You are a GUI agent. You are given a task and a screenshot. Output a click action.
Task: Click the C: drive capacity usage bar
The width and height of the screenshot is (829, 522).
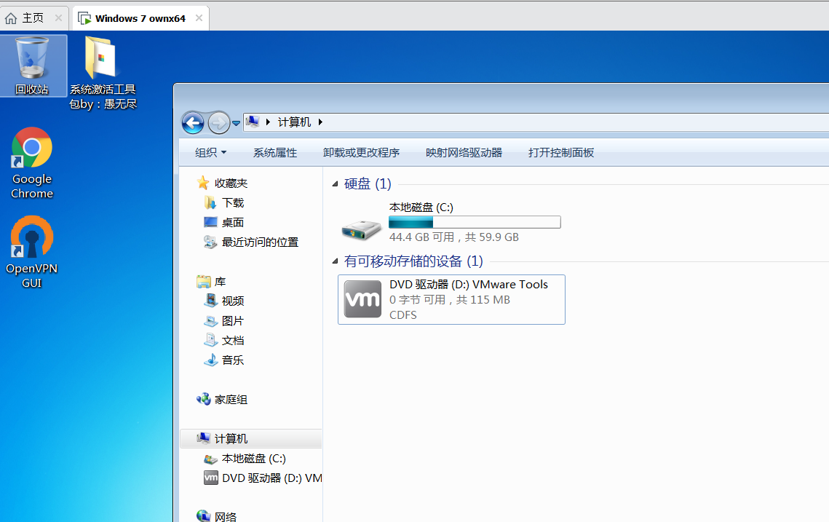[475, 222]
